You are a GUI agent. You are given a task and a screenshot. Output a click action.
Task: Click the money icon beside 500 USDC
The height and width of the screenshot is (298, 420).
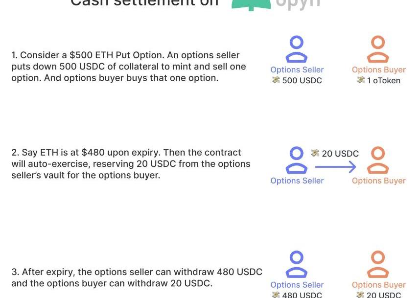click(276, 80)
